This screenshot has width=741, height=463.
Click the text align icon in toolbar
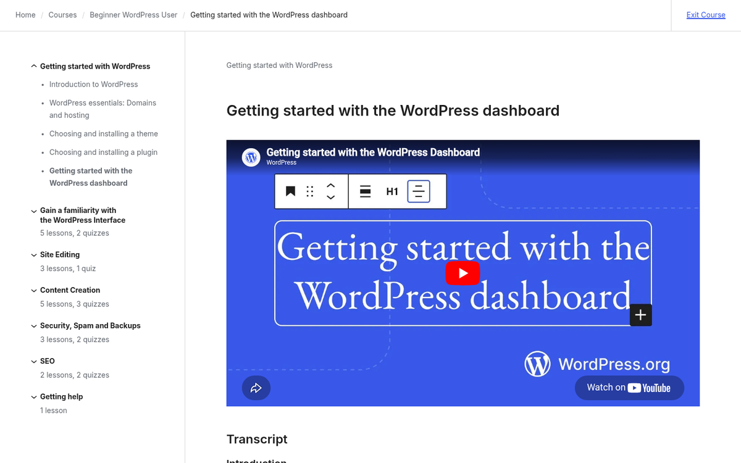point(419,191)
